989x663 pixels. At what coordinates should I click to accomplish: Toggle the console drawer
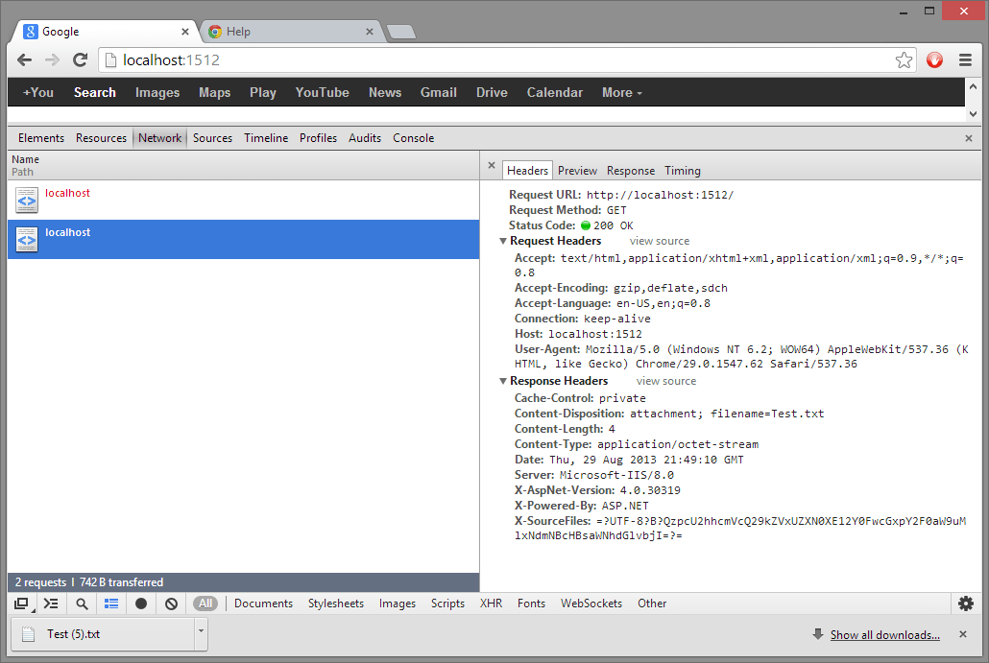[51, 604]
